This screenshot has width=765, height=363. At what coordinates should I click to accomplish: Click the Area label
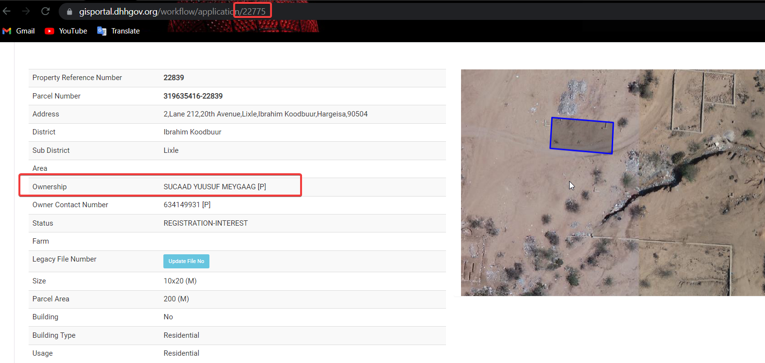coord(40,168)
